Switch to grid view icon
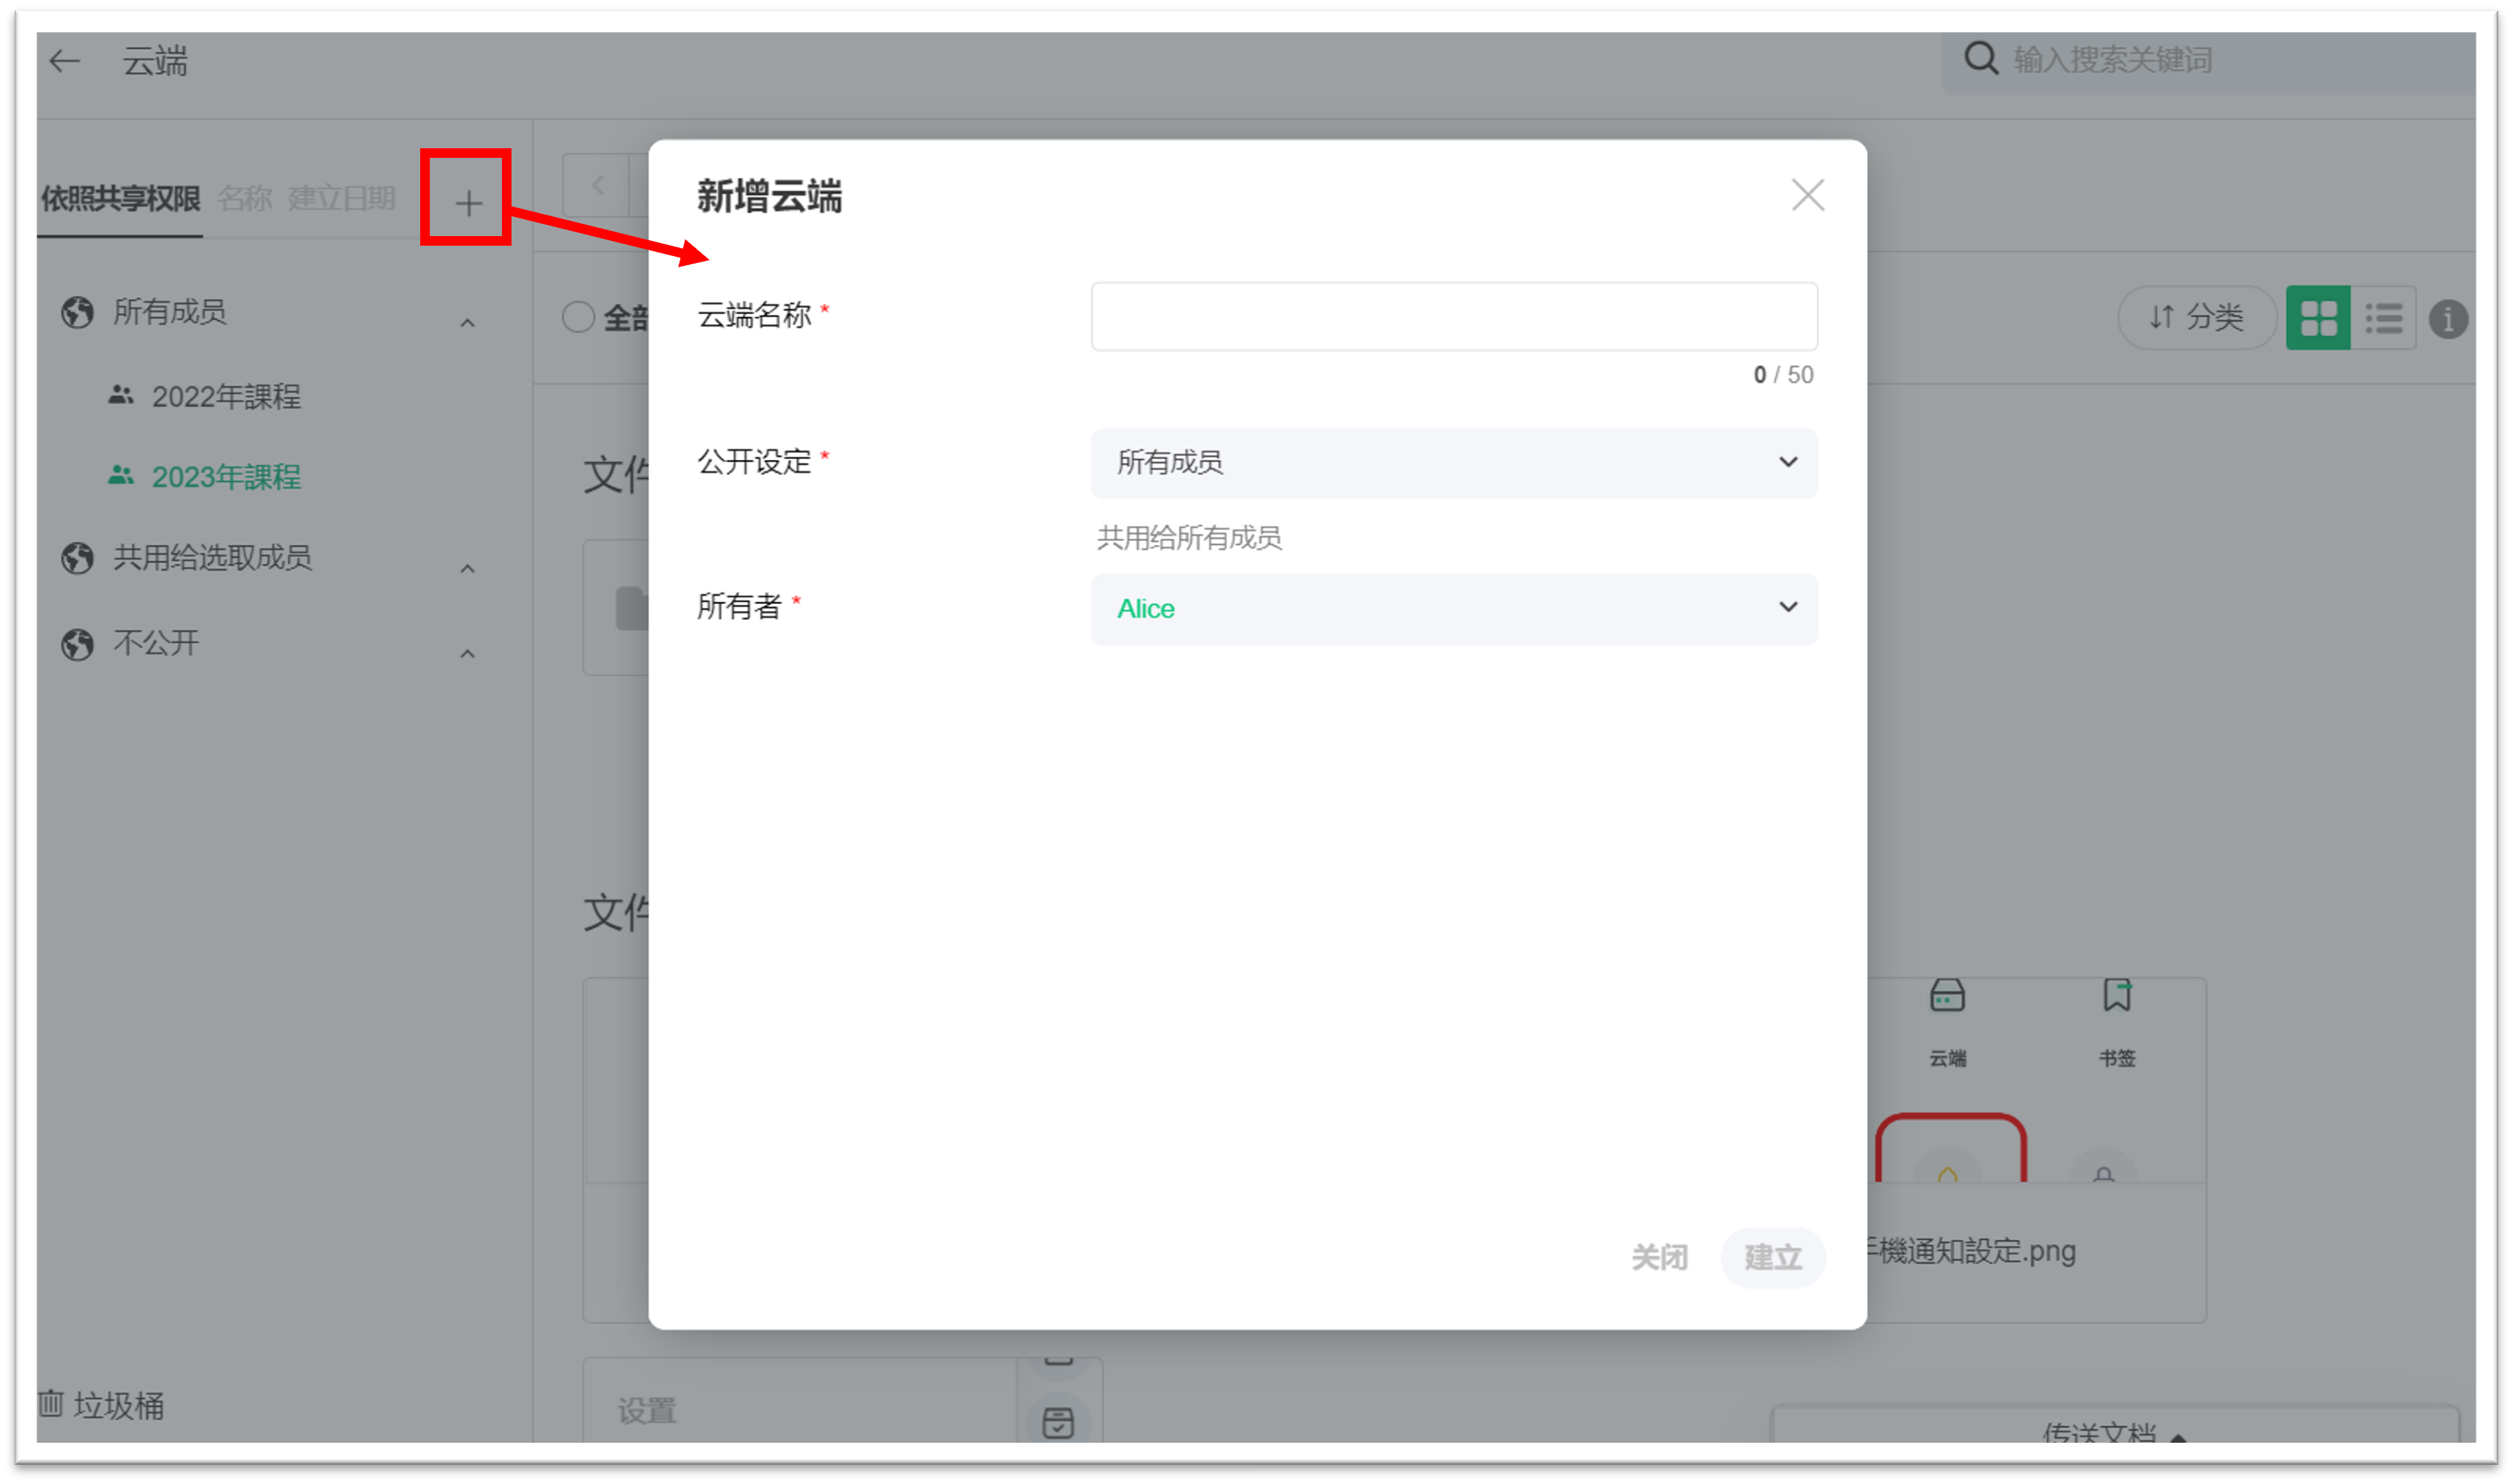Screen dimensions: 2513x1484 pos(2318,319)
